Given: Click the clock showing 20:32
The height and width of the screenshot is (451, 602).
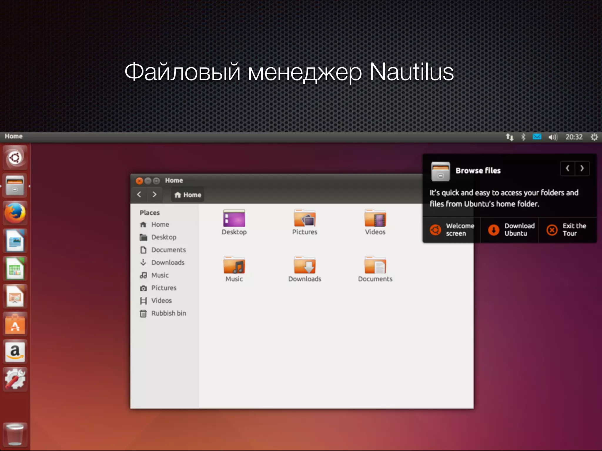Looking at the screenshot, I should 574,137.
